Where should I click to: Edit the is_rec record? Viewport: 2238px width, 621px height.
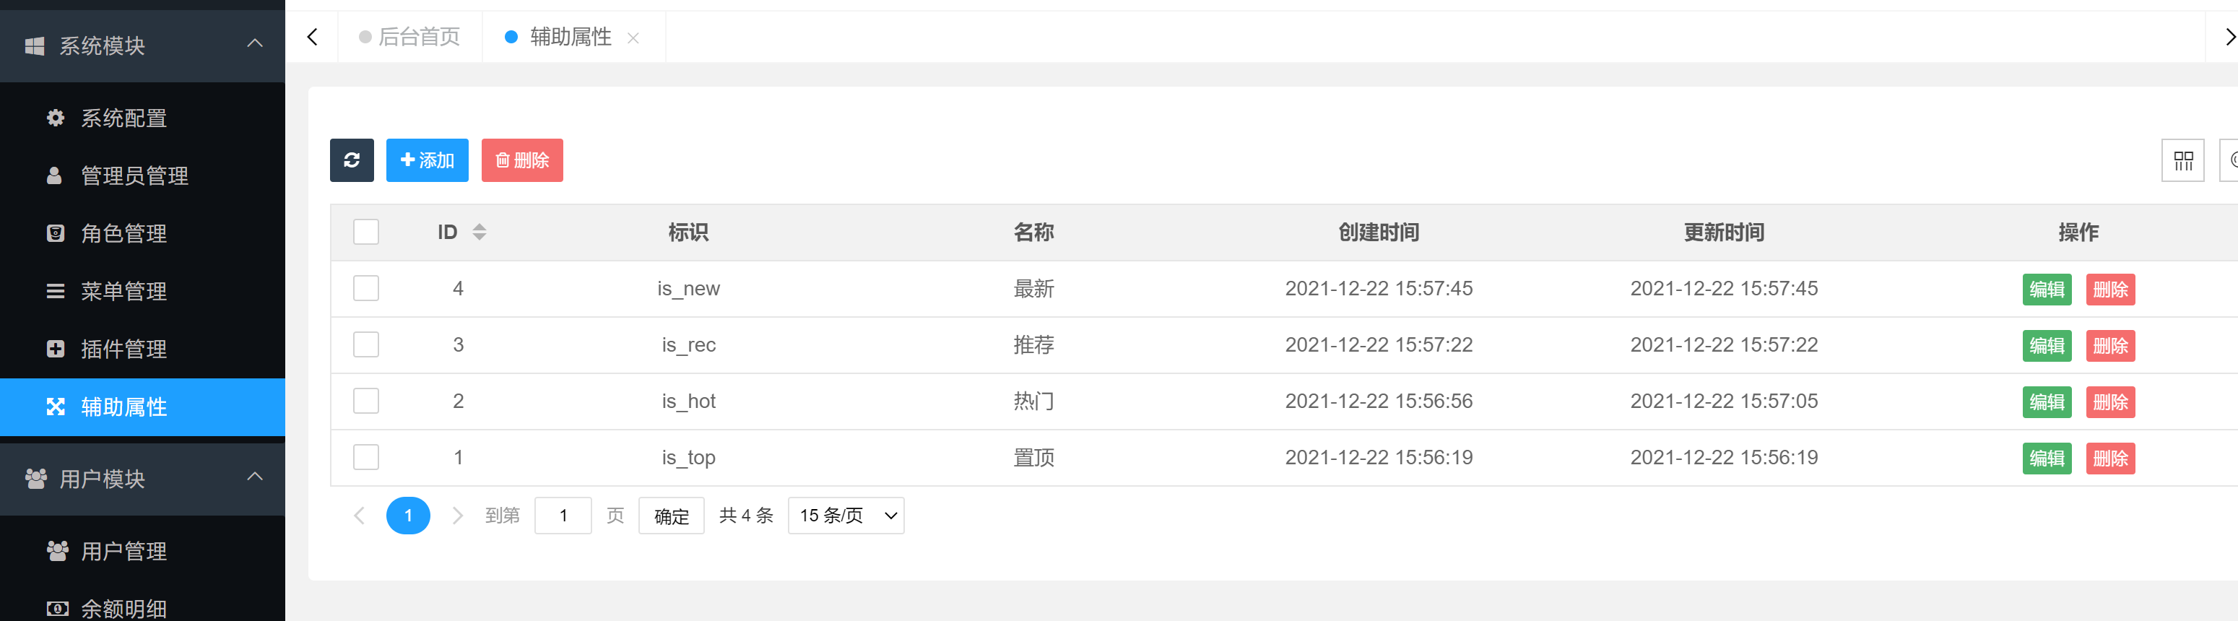(x=2048, y=346)
